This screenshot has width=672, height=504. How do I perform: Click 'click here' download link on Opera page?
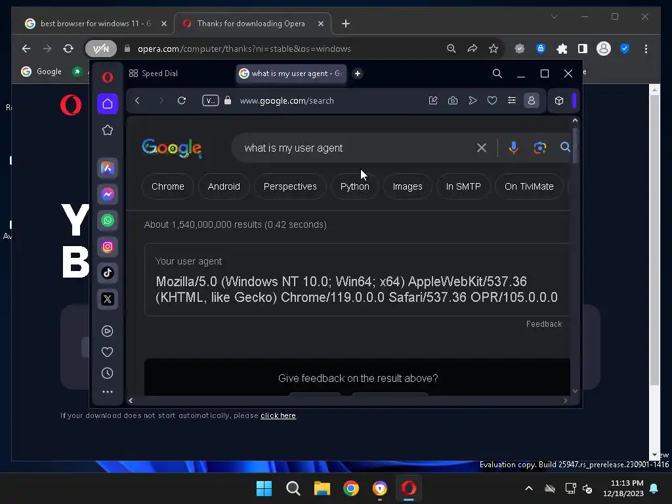278,415
